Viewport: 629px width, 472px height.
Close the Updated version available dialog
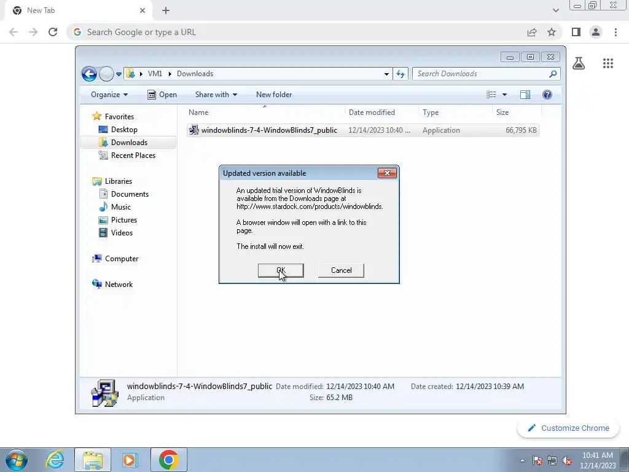pyautogui.click(x=387, y=173)
